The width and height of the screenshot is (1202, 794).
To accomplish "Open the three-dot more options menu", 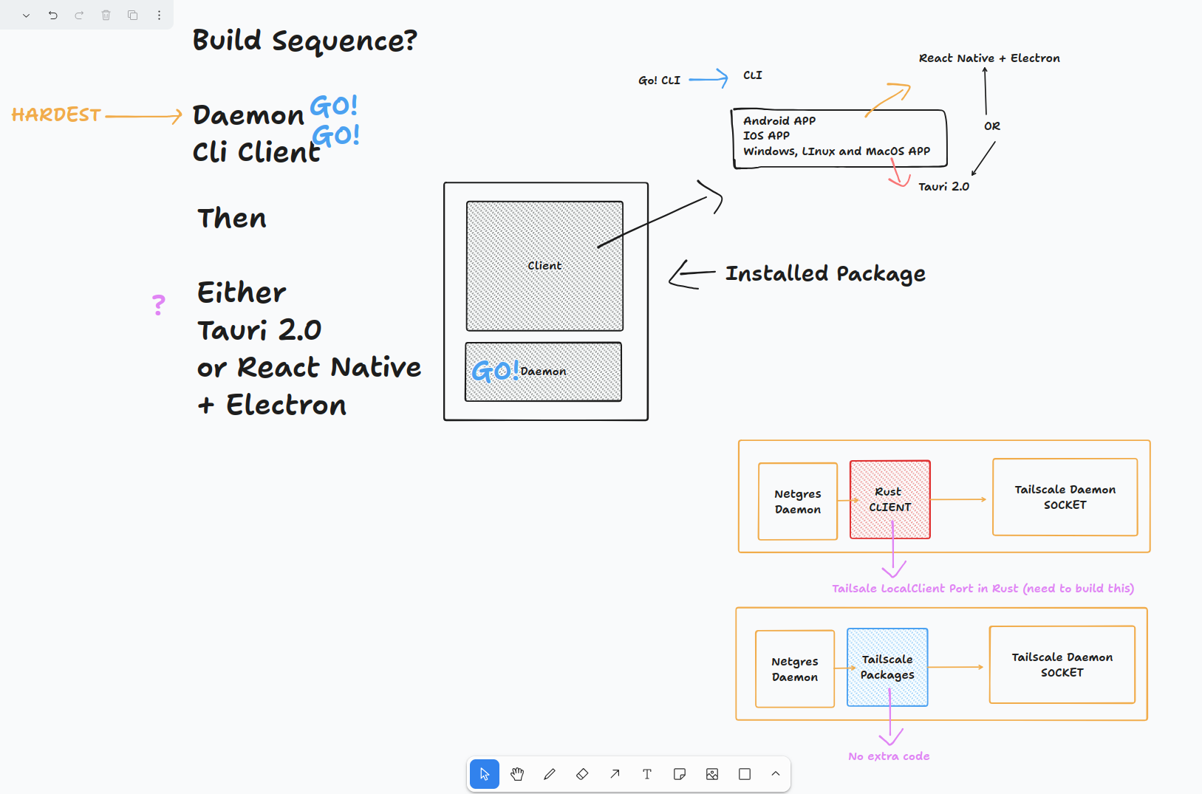I will (x=159, y=15).
